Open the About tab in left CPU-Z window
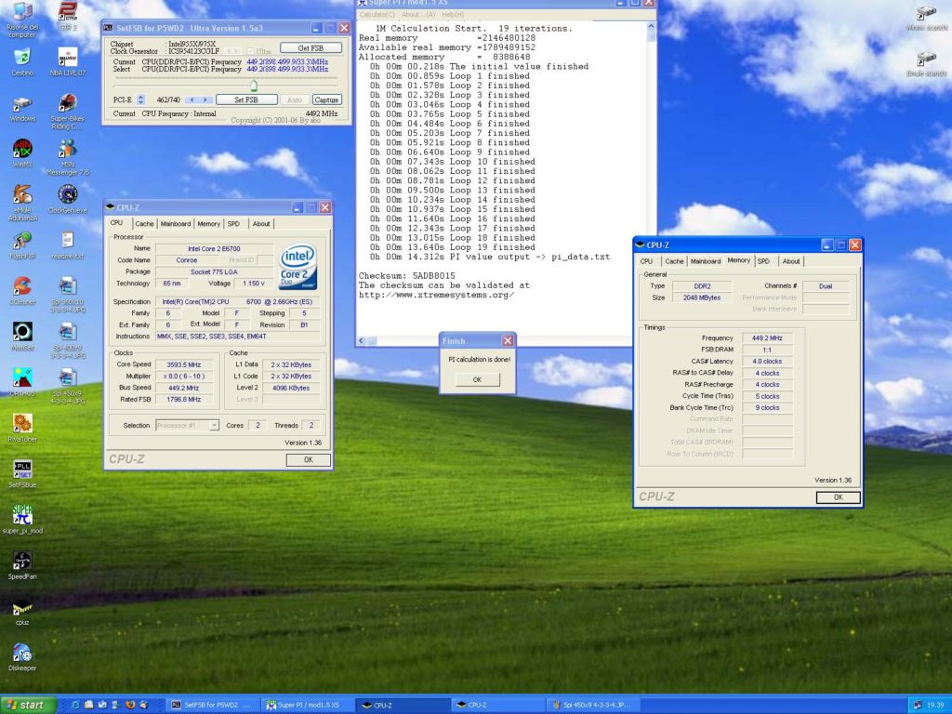 pos(261,224)
